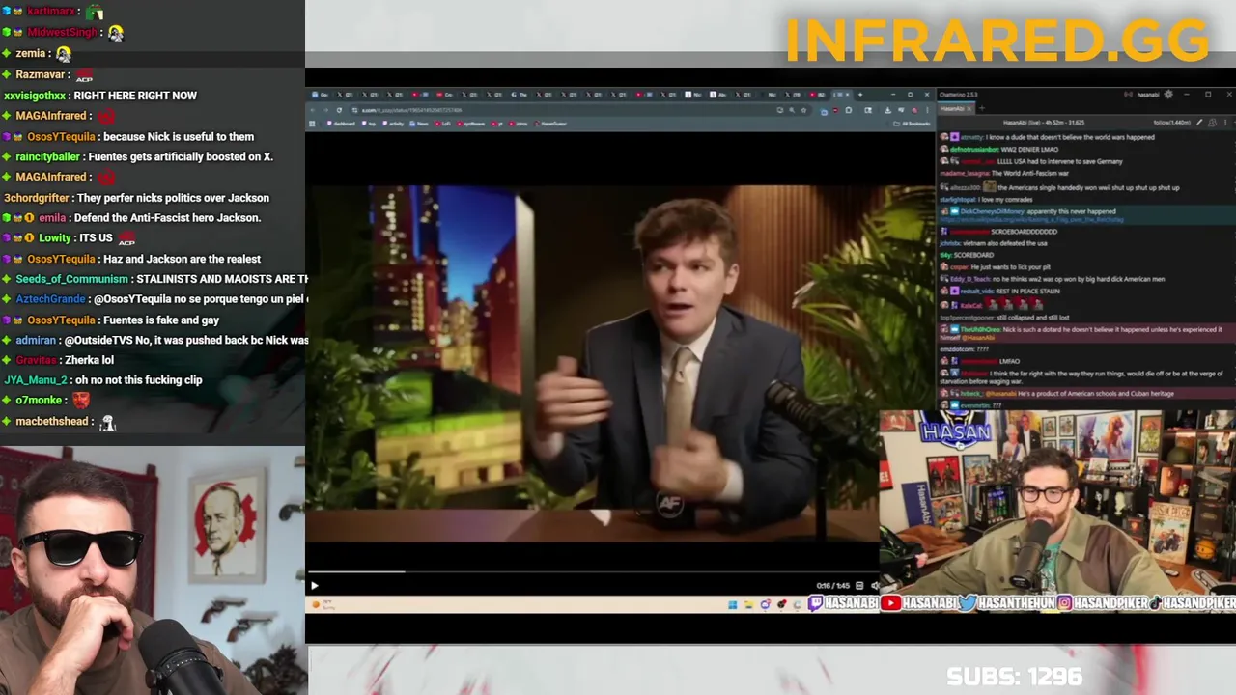Click username macbethshead in chat
The width and height of the screenshot is (1236, 695).
[54, 421]
